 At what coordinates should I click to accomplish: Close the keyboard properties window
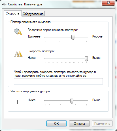[x=109, y=3]
